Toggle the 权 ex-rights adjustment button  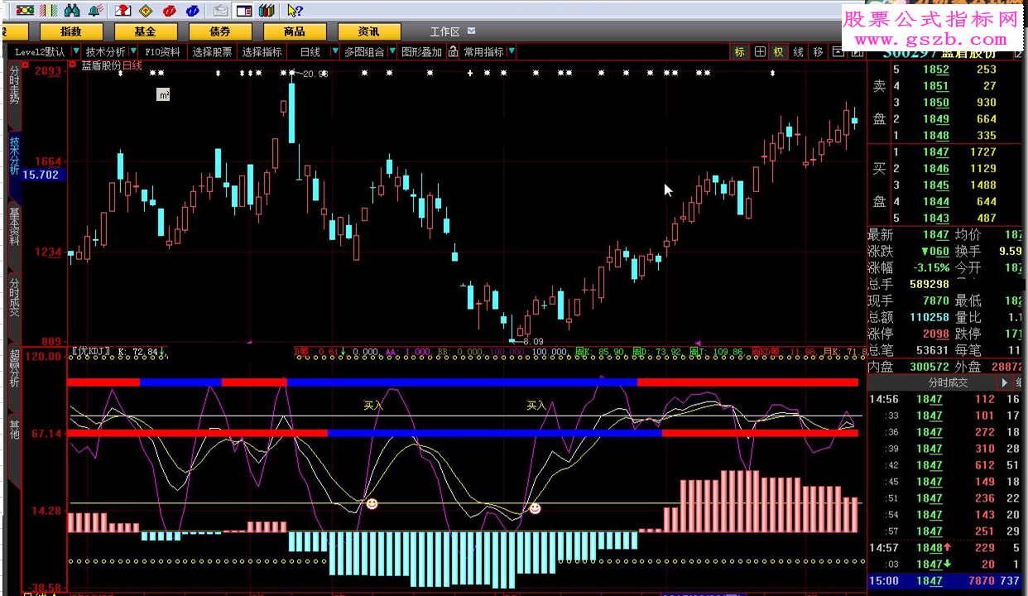pos(778,52)
